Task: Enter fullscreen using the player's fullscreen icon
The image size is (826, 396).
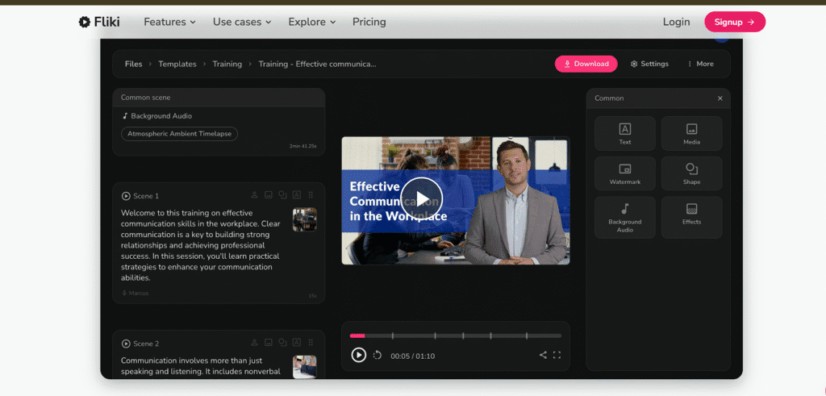Action: 557,355
